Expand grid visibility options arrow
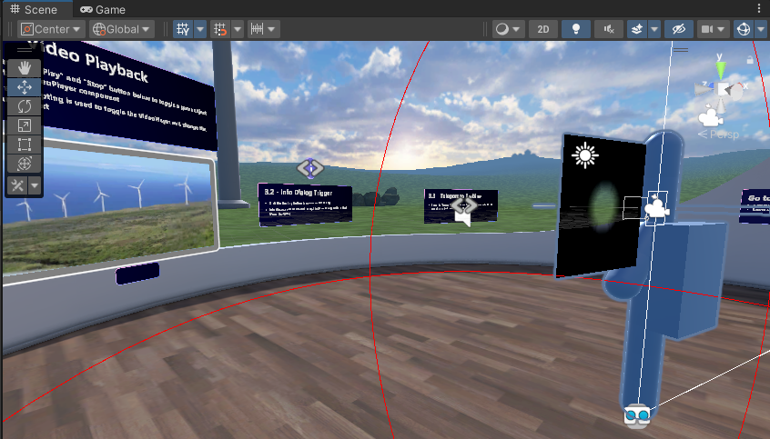 [x=200, y=29]
